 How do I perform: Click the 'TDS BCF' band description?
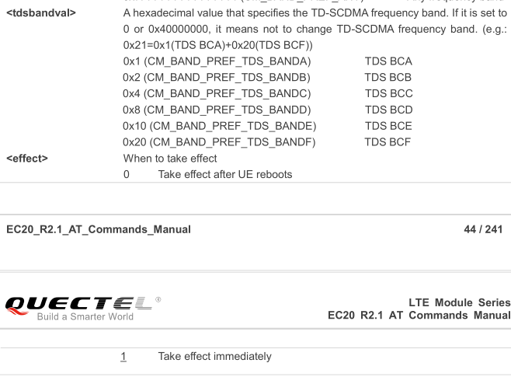click(x=388, y=142)
